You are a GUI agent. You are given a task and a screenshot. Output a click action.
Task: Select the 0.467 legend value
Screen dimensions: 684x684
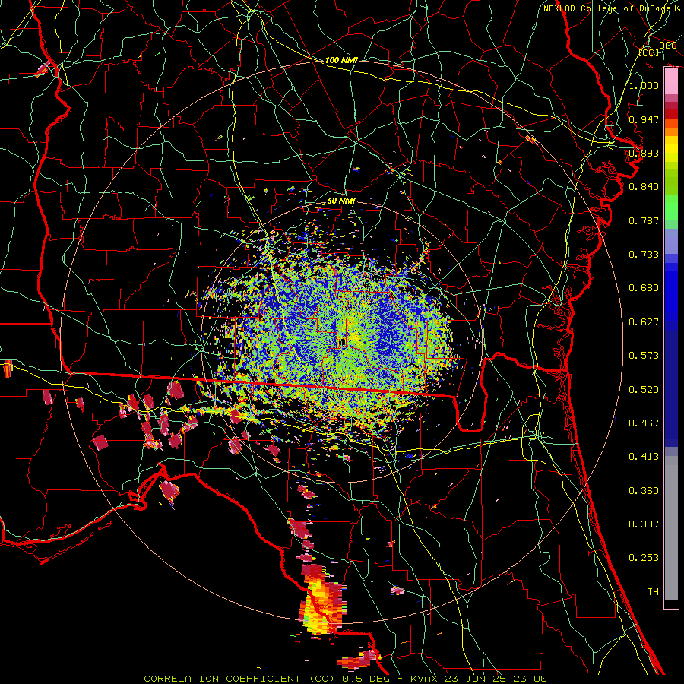coord(644,423)
